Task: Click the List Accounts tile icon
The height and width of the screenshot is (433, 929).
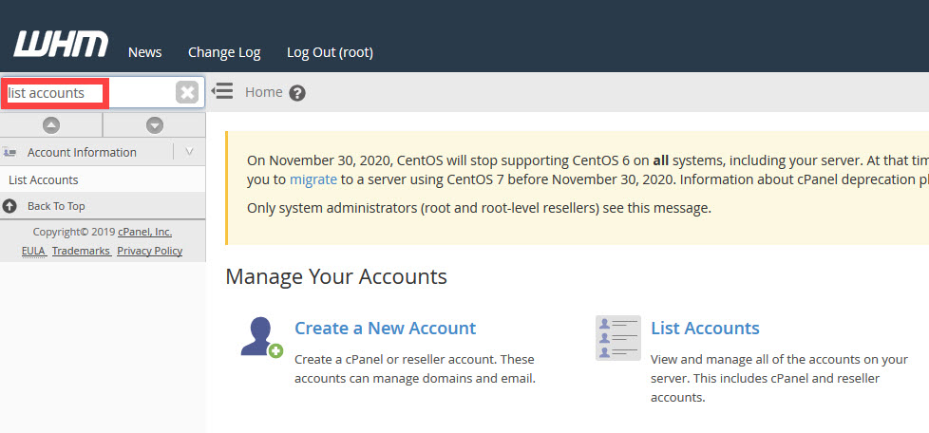Action: tap(617, 338)
